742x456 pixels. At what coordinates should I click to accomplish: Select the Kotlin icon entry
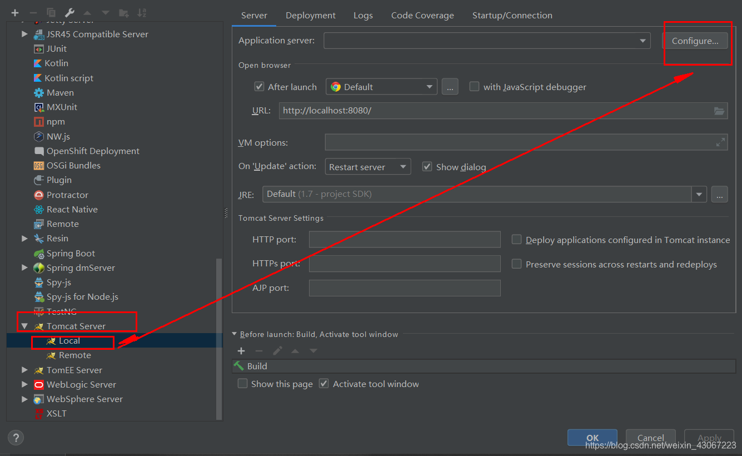point(38,63)
